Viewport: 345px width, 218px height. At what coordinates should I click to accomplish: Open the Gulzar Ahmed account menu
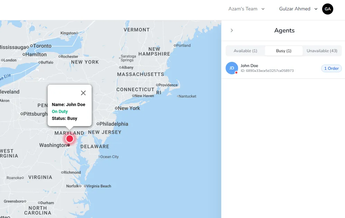click(x=298, y=9)
